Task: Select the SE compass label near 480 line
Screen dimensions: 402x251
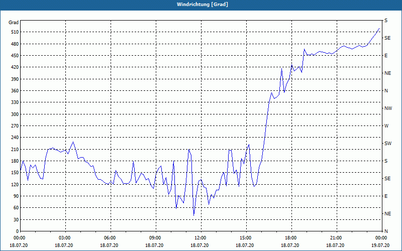Action: (x=387, y=38)
